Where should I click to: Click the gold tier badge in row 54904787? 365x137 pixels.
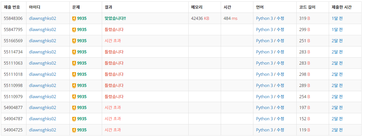pyautogui.click(x=74, y=119)
